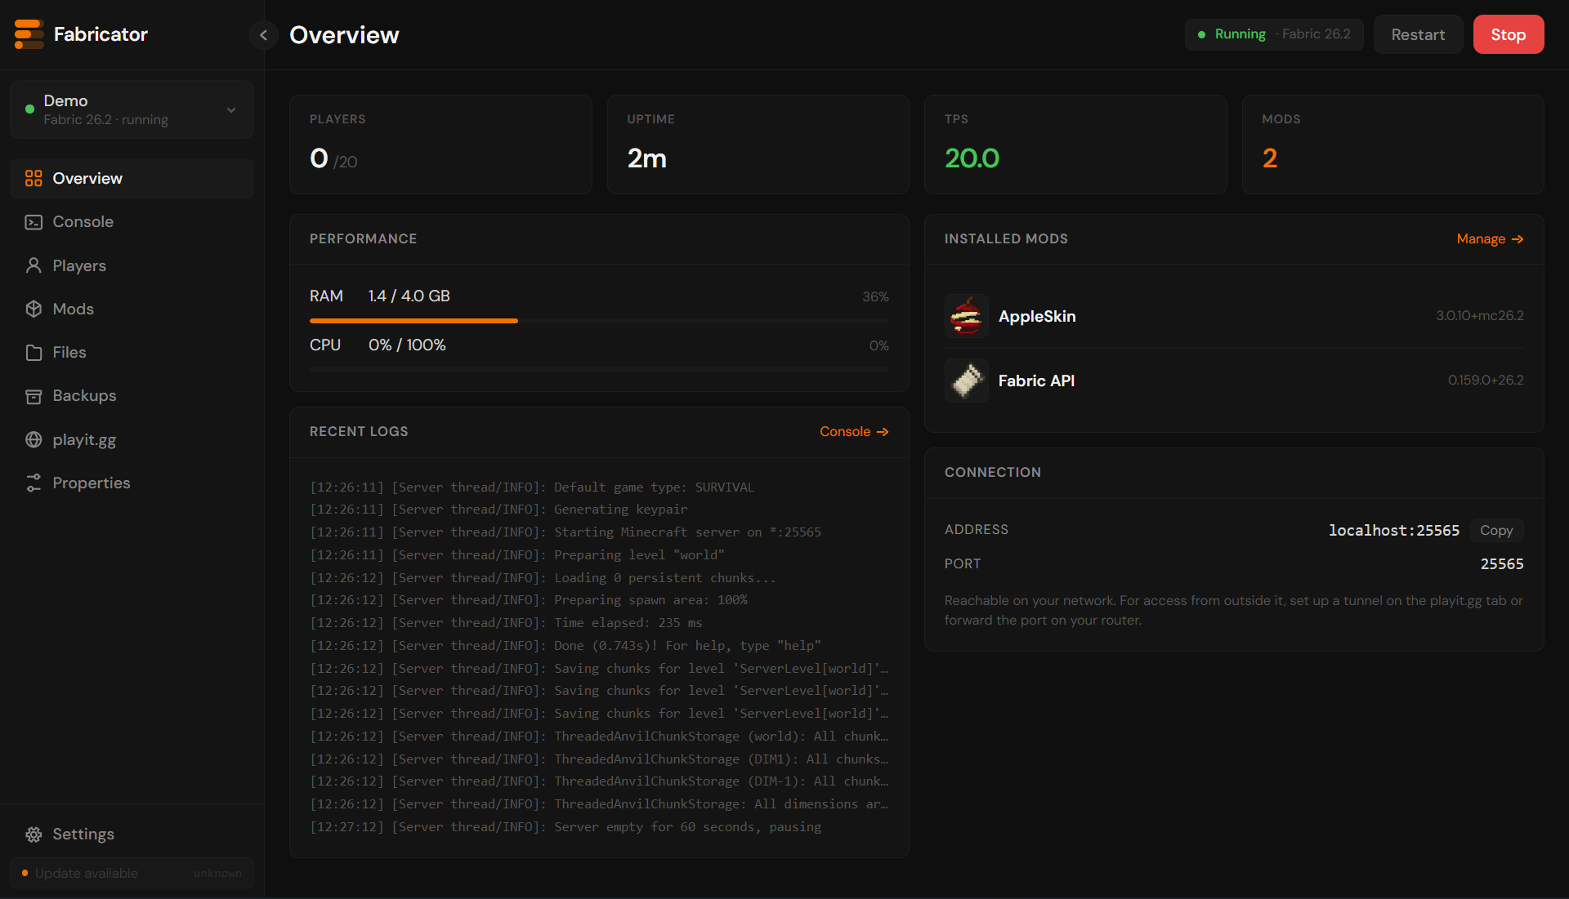Open server Properties section
The height and width of the screenshot is (899, 1569).
[x=132, y=483]
